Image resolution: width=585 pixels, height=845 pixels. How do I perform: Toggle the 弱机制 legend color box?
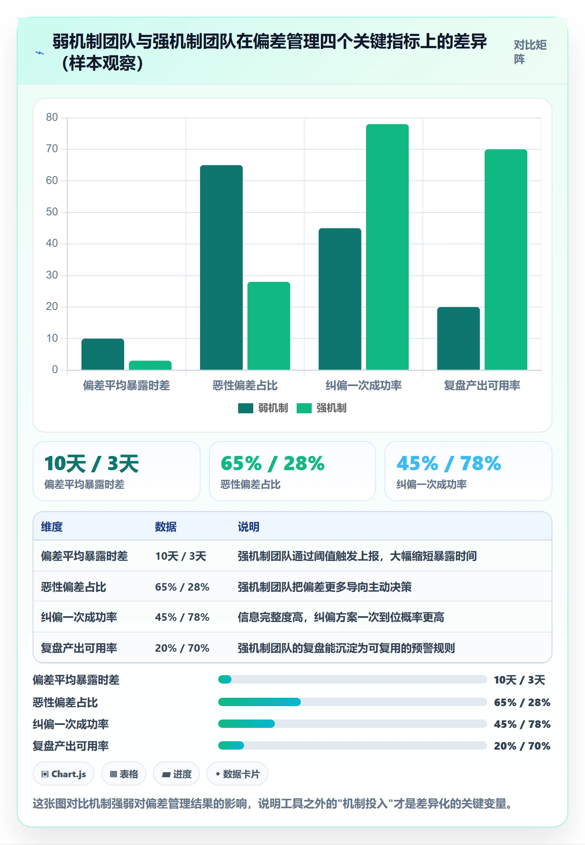tap(245, 408)
